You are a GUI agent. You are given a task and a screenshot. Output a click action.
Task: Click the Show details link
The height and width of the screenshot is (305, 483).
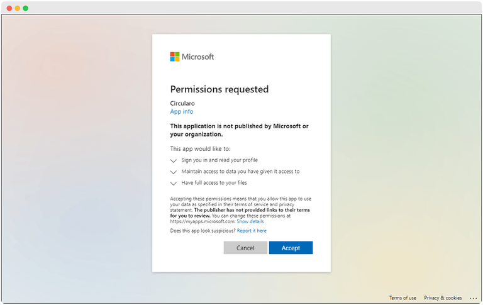coord(250,221)
